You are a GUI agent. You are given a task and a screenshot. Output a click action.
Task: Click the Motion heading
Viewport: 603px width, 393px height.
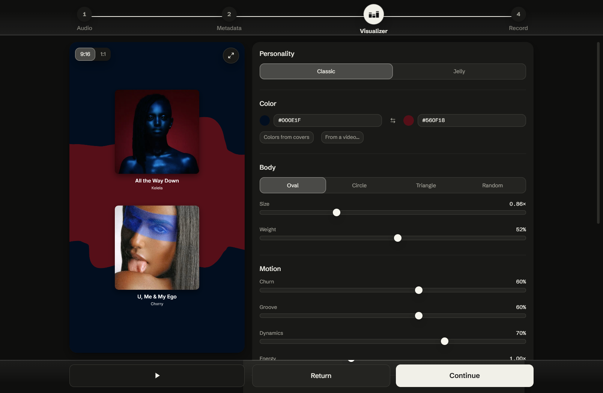click(x=270, y=269)
